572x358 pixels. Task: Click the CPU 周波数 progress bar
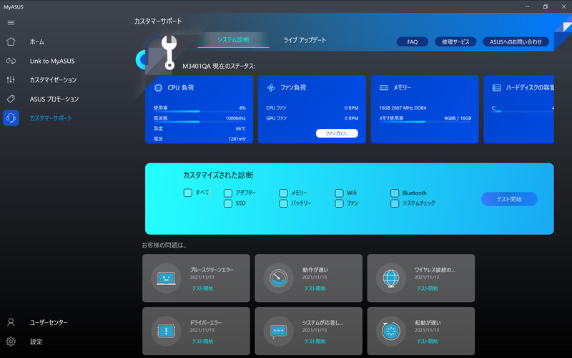point(199,122)
